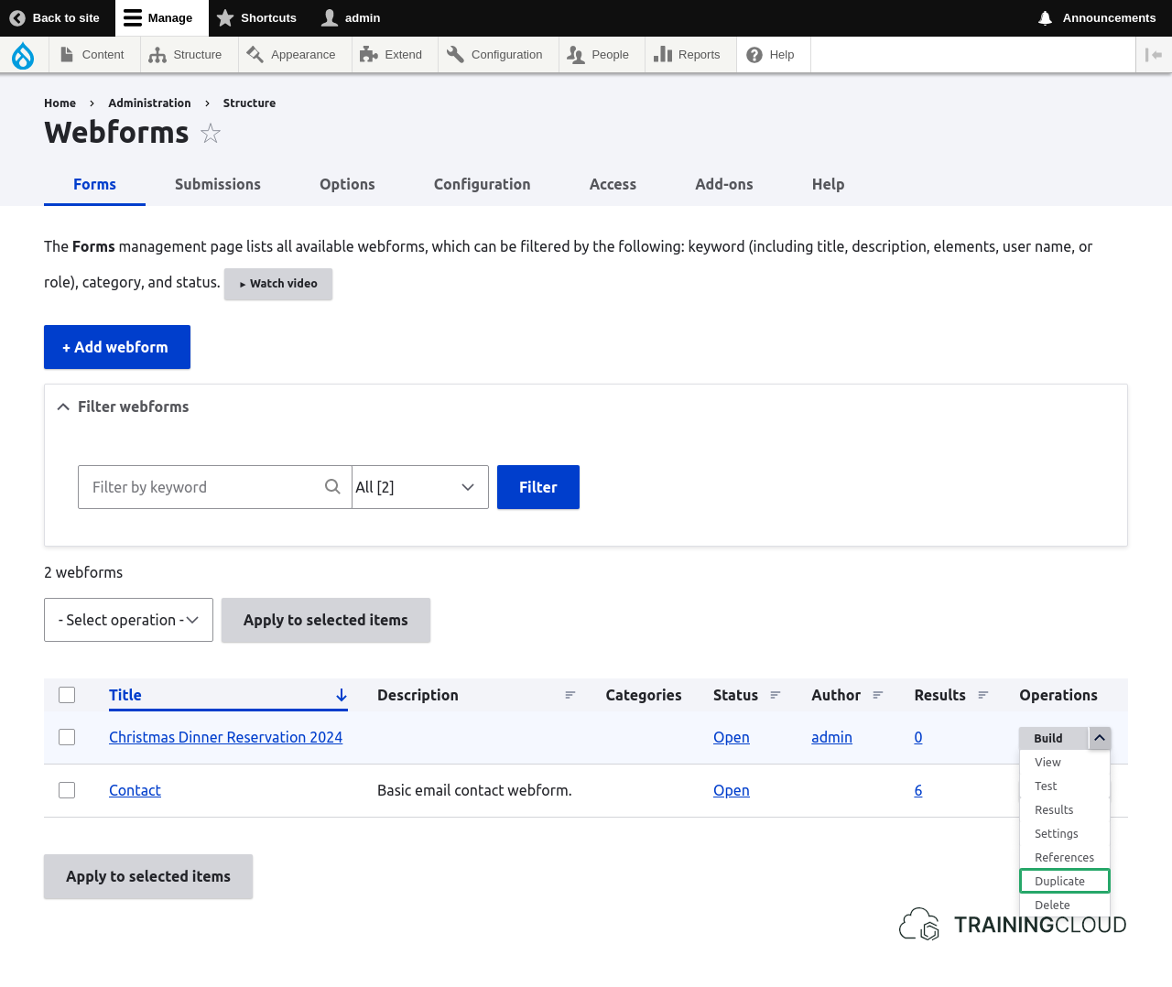Play the Watch video button

(x=278, y=284)
